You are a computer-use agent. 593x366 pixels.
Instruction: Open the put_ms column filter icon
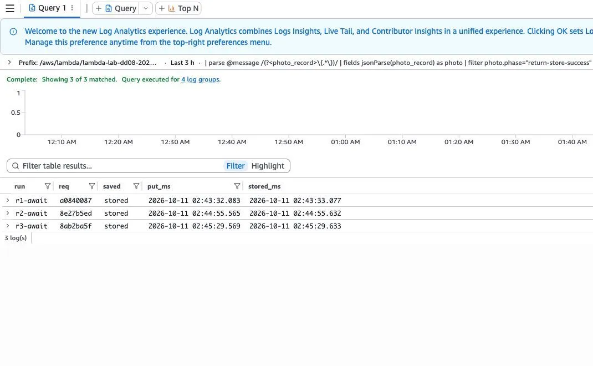click(237, 186)
